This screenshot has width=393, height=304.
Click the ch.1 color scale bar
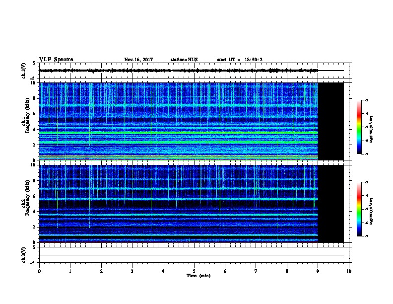[359, 127]
